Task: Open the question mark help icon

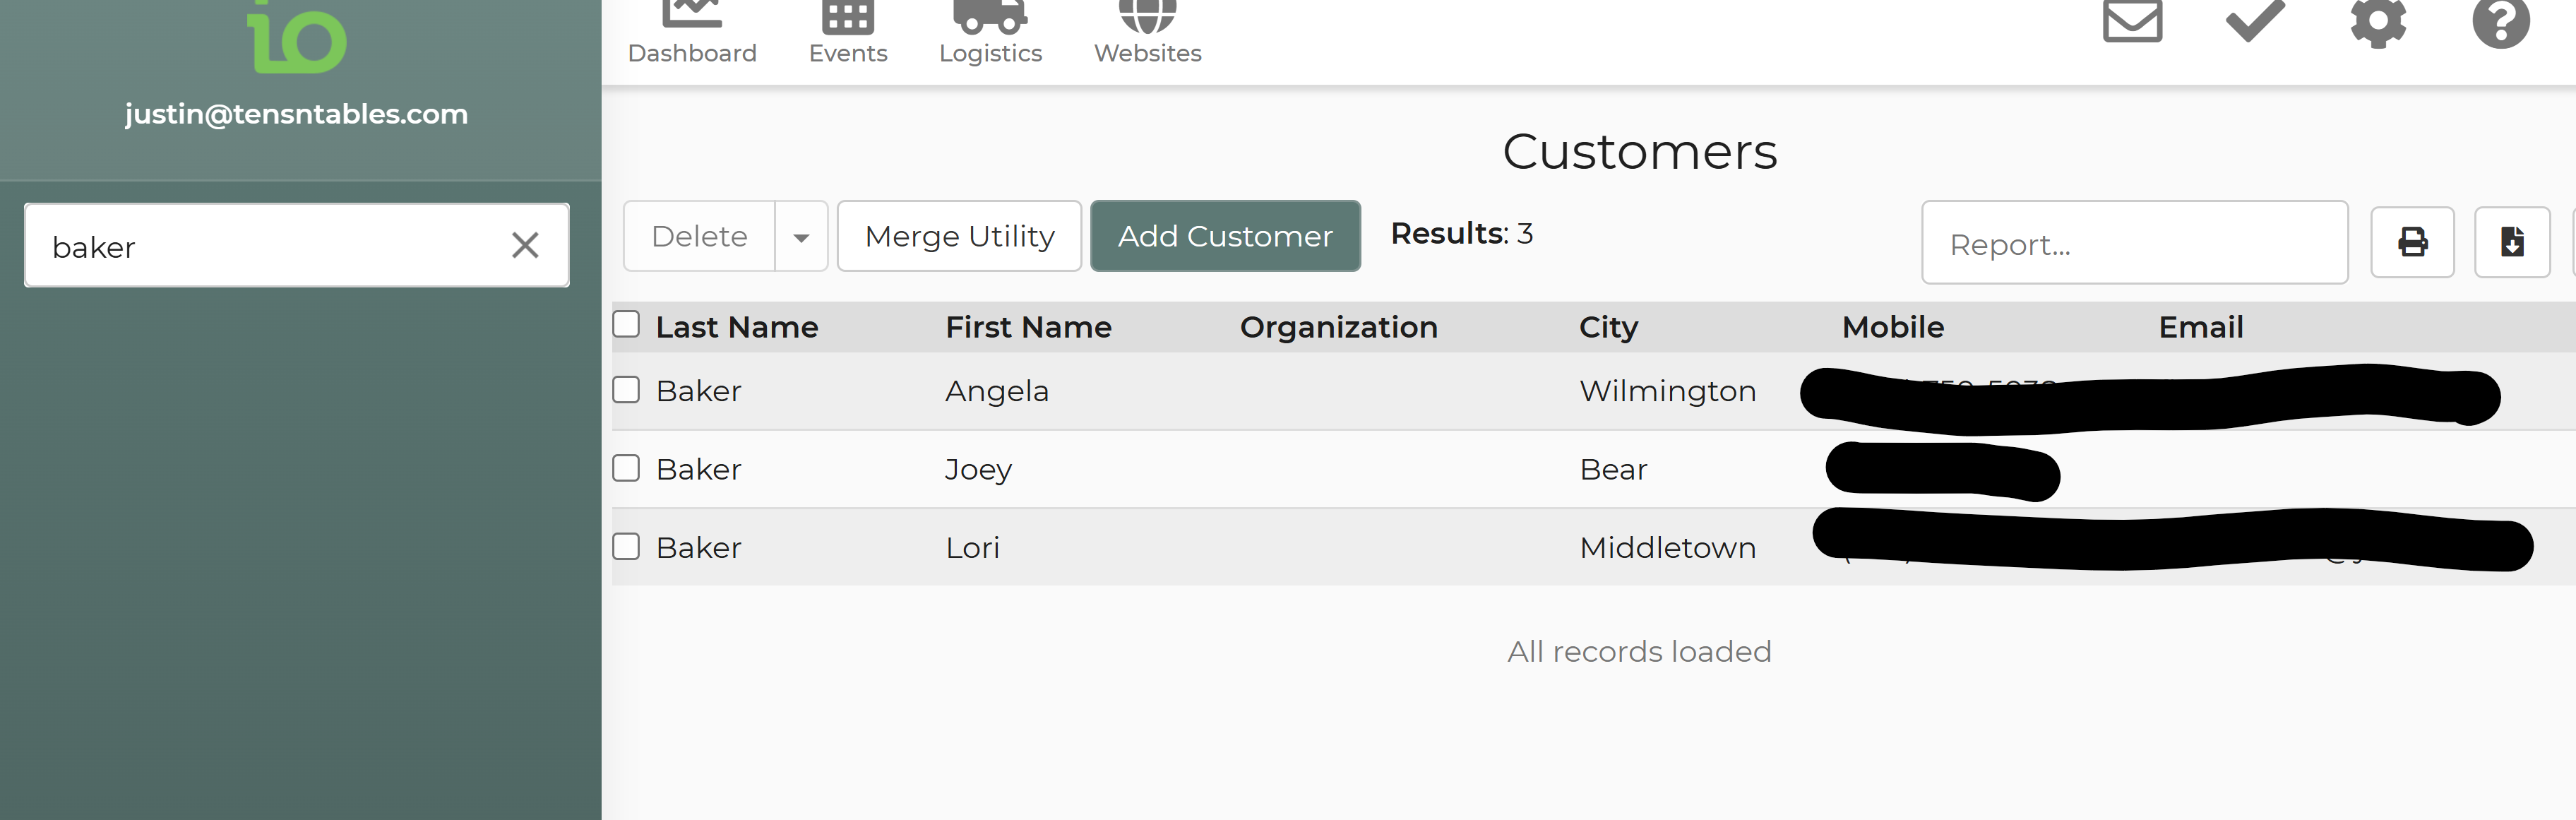Action: [2501, 22]
